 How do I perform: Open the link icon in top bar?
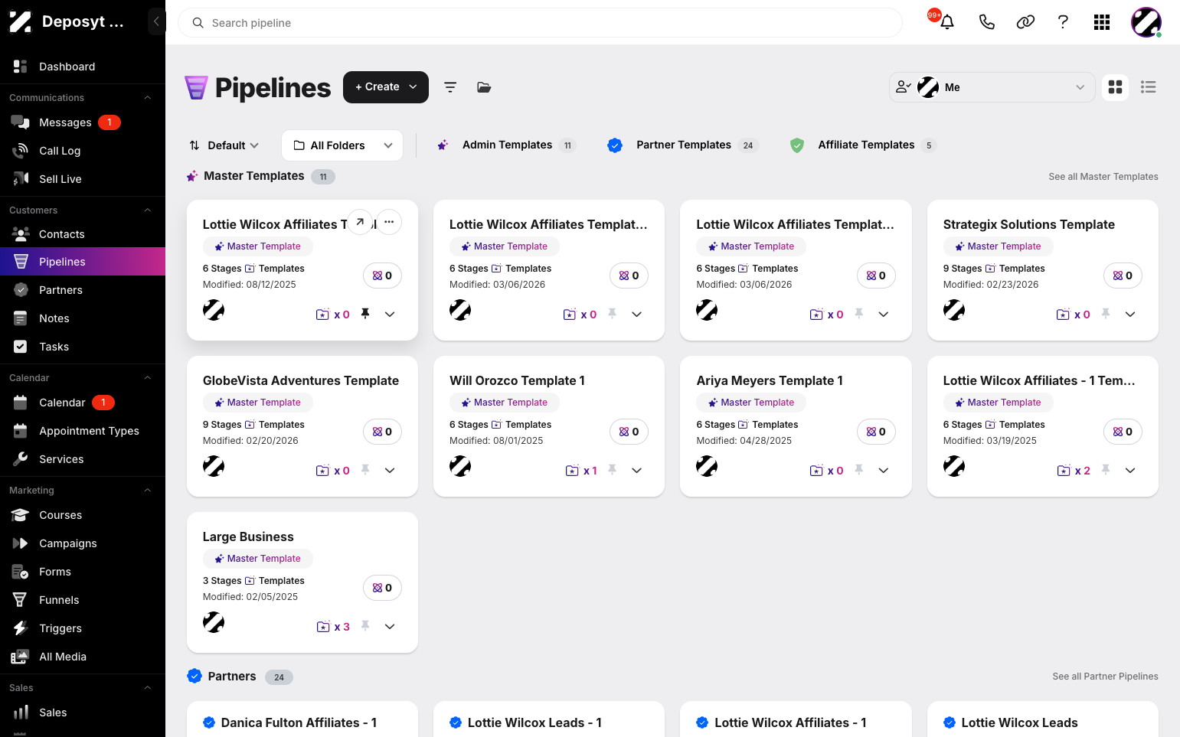click(1025, 22)
